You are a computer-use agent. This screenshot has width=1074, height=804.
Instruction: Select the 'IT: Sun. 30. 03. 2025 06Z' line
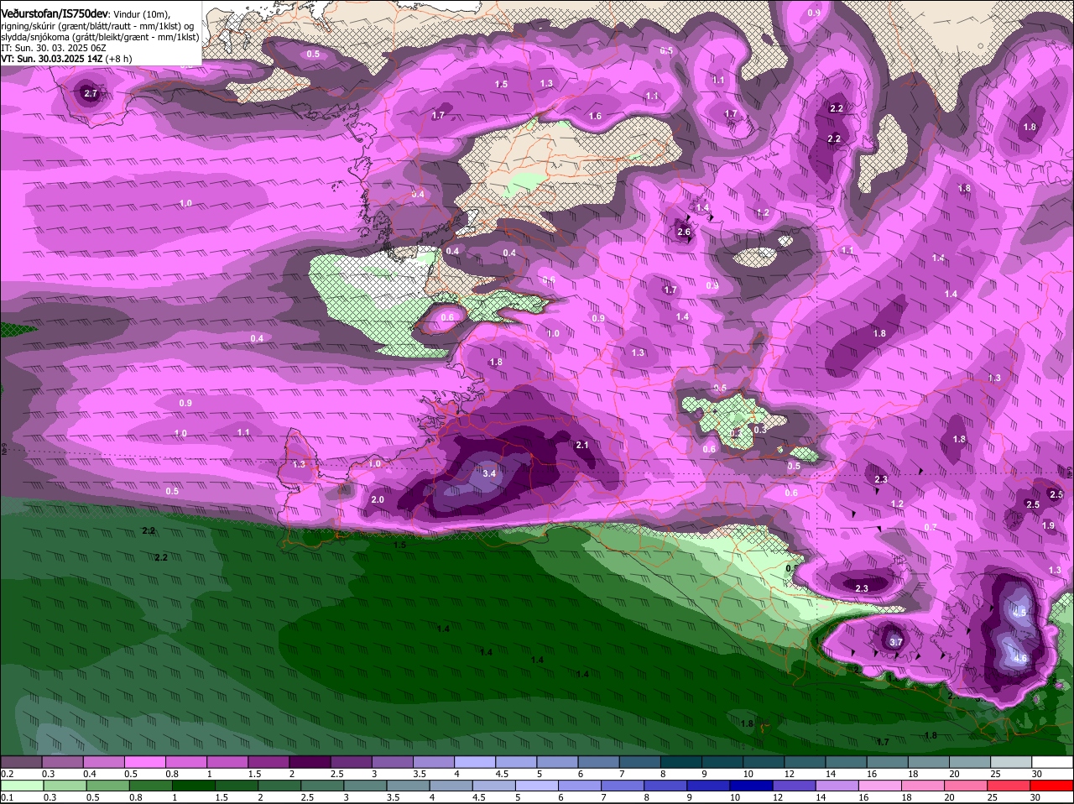point(54,48)
